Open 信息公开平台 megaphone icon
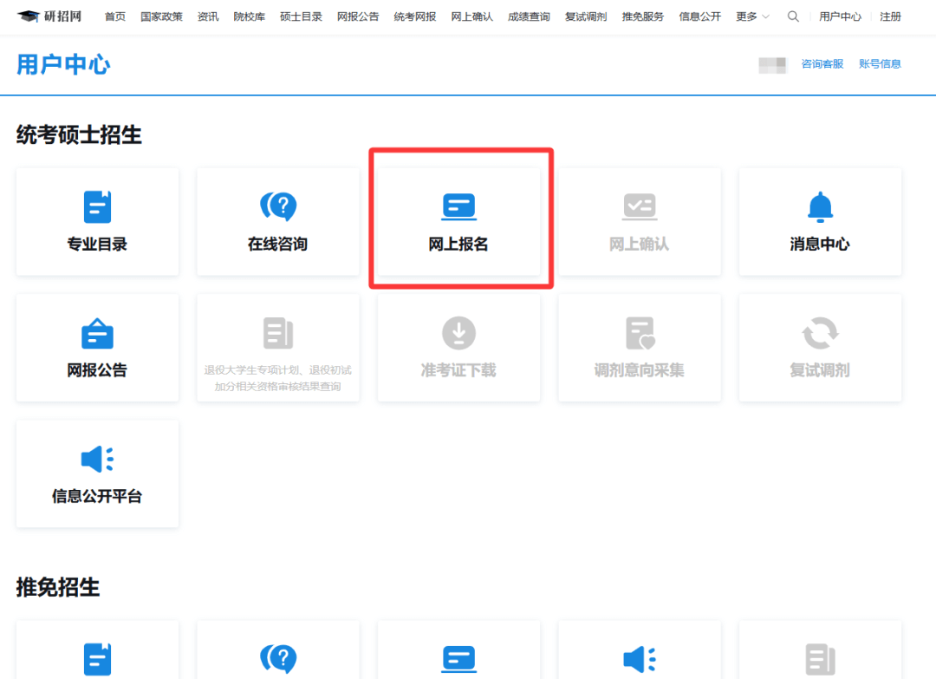The width and height of the screenshot is (936, 679). tap(97, 460)
